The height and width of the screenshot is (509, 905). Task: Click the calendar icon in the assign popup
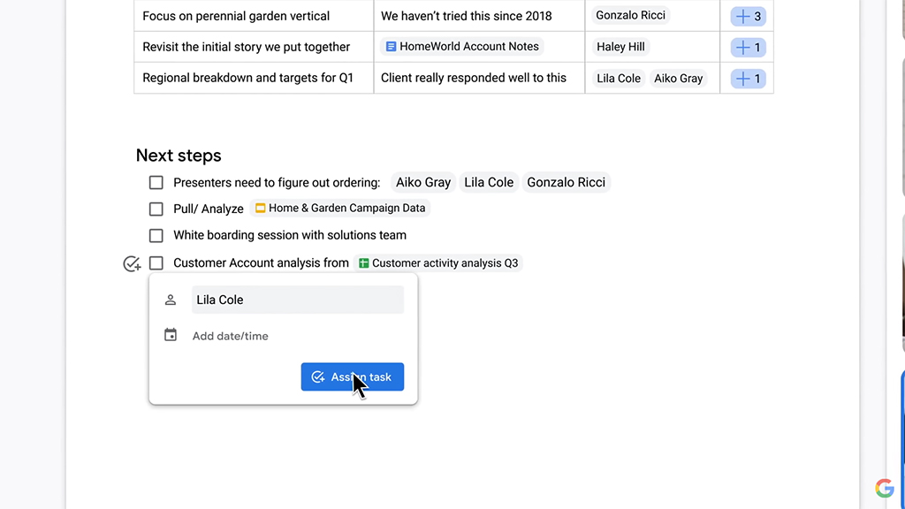[x=171, y=336]
